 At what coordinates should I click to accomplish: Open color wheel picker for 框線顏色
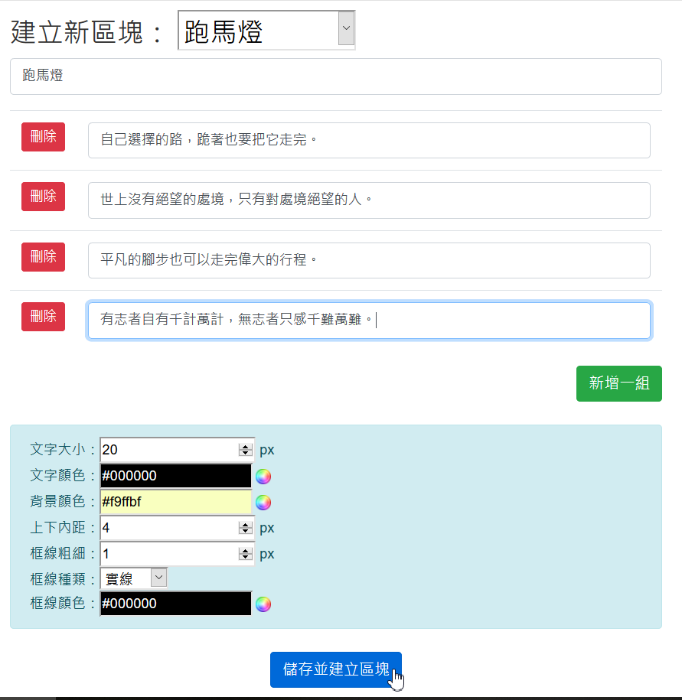(x=263, y=604)
